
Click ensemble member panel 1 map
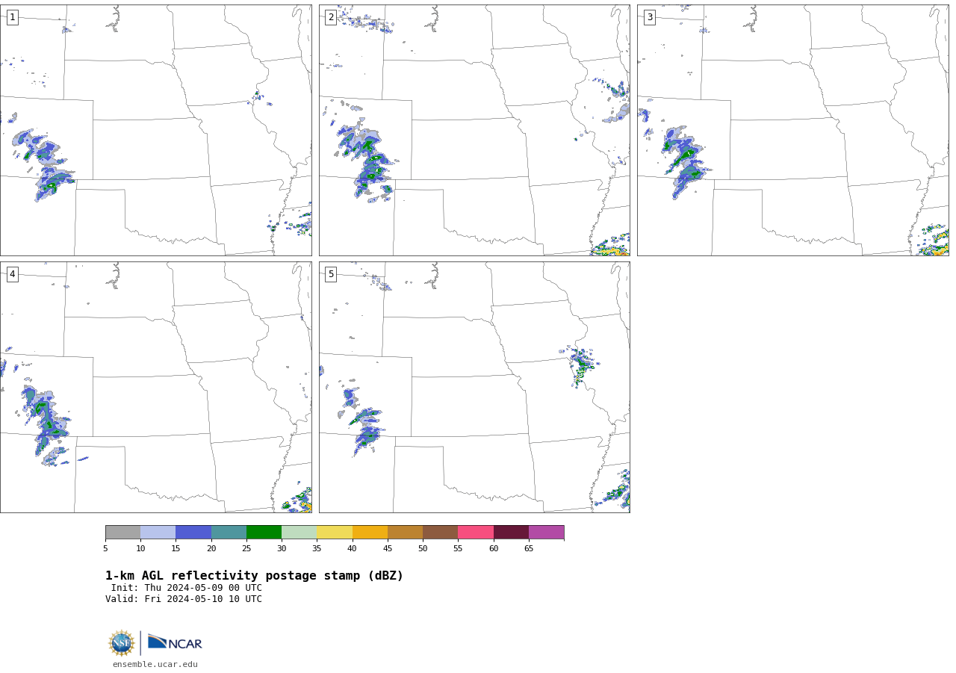[155, 130]
